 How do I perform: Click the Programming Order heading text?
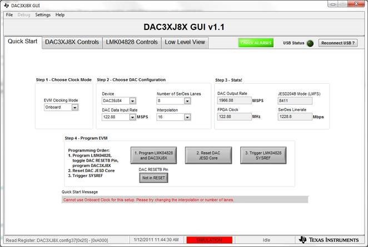[89, 150]
